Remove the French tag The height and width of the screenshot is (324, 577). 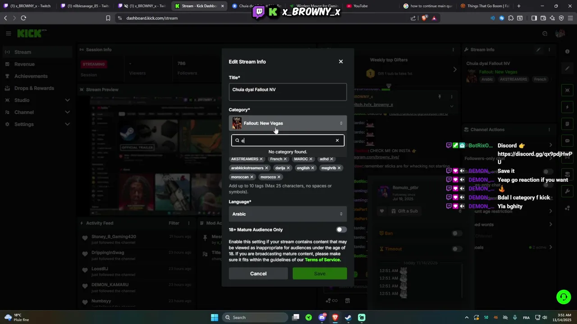tap(285, 159)
